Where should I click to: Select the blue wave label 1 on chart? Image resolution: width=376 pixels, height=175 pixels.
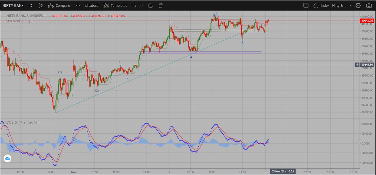(x=119, y=62)
